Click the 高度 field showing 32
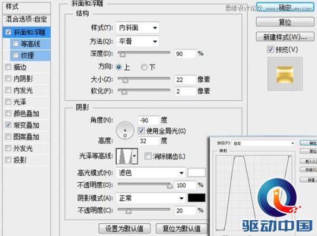 [148, 141]
